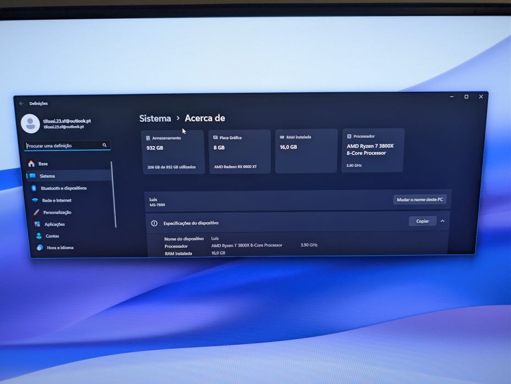
Task: Go back with the Definições arrow
Action: pyautogui.click(x=21, y=103)
